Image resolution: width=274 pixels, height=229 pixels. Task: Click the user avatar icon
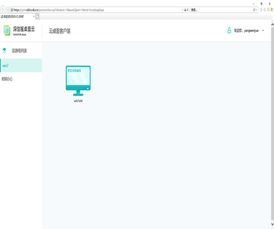(229, 31)
